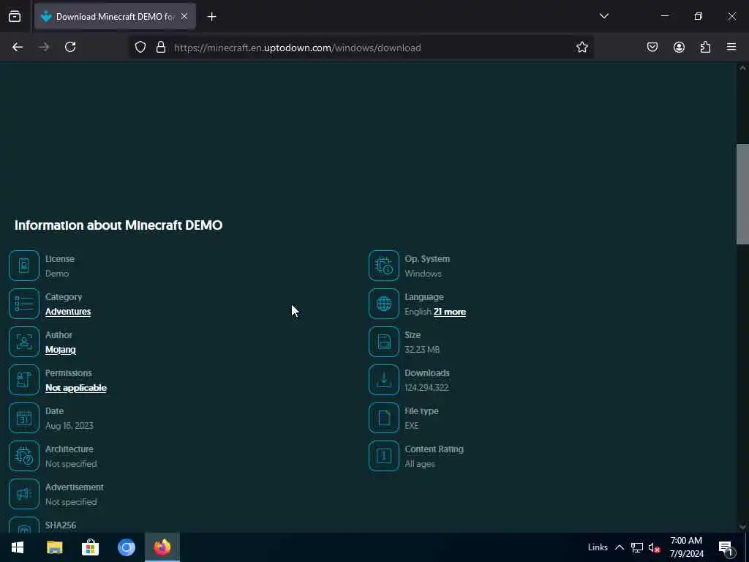Open the notification center icon
749x562 pixels.
(x=725, y=548)
